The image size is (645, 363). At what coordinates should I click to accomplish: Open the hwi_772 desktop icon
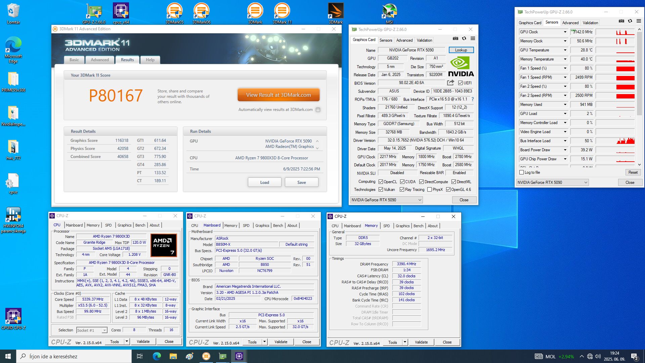pyautogui.click(x=13, y=150)
